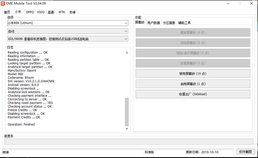Screen dimensions: 258x158
Task: Open the VIVO tab
Action: pos(41,12)
